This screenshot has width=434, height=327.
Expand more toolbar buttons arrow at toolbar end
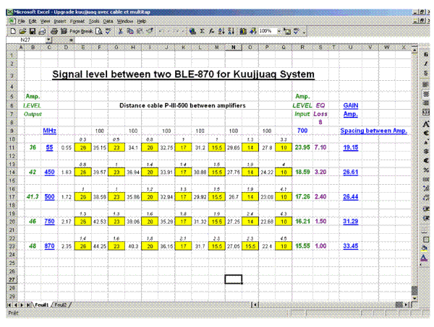305,32
